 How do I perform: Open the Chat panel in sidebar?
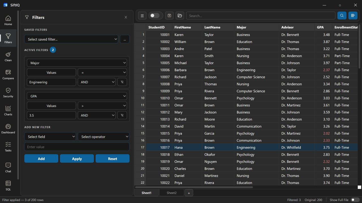pyautogui.click(x=8, y=167)
